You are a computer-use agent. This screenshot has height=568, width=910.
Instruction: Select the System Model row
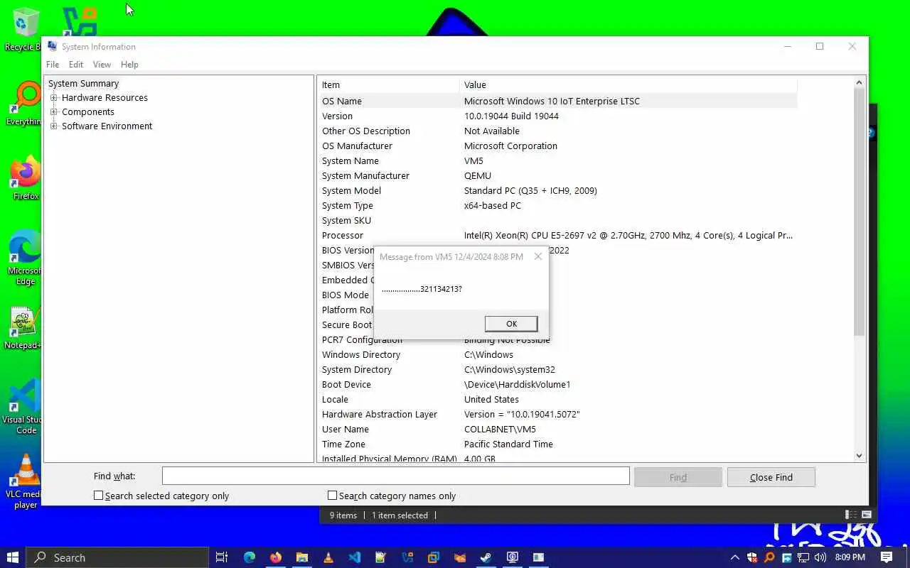click(557, 191)
